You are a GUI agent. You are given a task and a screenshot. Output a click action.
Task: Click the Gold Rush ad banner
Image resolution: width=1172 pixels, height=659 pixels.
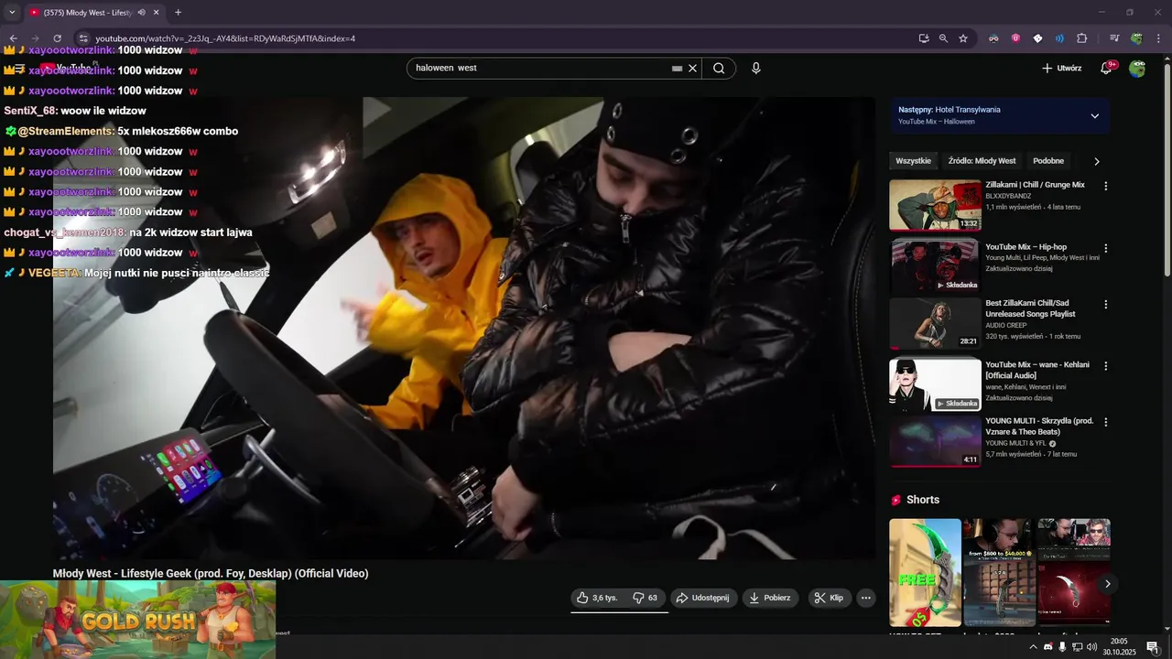137,620
